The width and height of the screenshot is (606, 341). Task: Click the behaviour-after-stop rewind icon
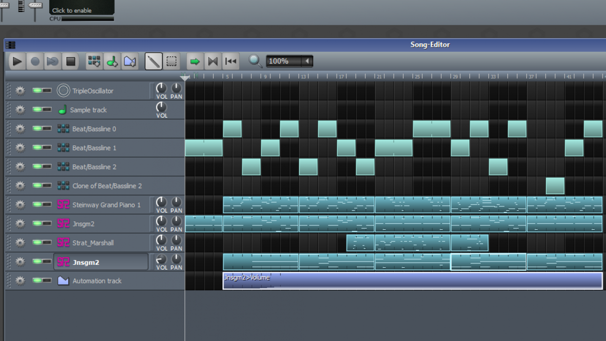click(231, 61)
